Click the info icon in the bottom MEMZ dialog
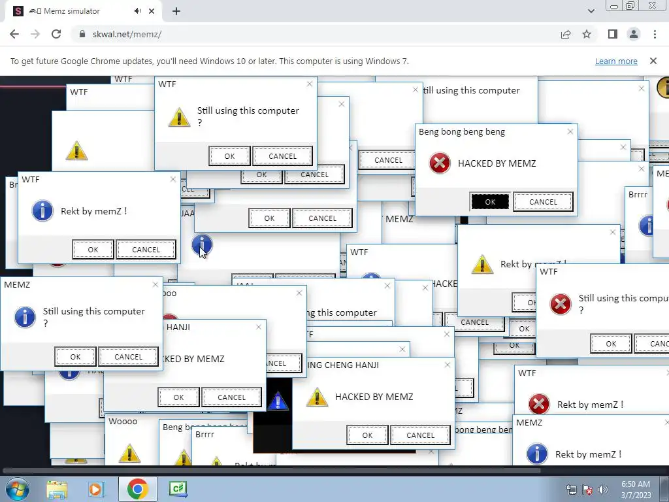 pos(537,454)
